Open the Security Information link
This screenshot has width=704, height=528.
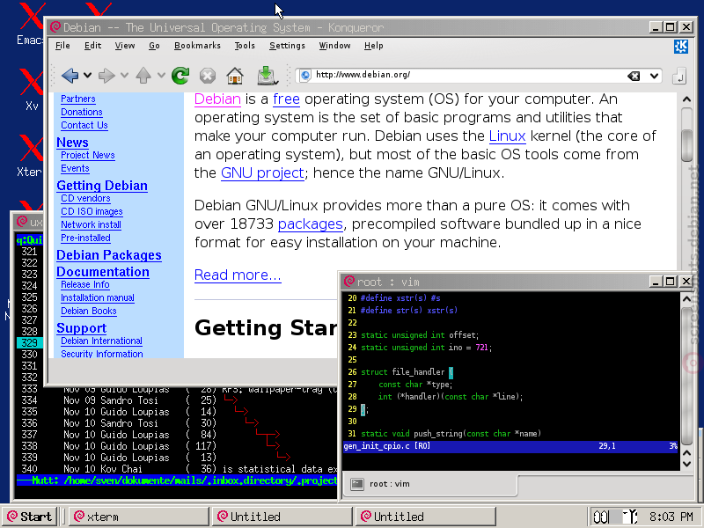tap(102, 354)
